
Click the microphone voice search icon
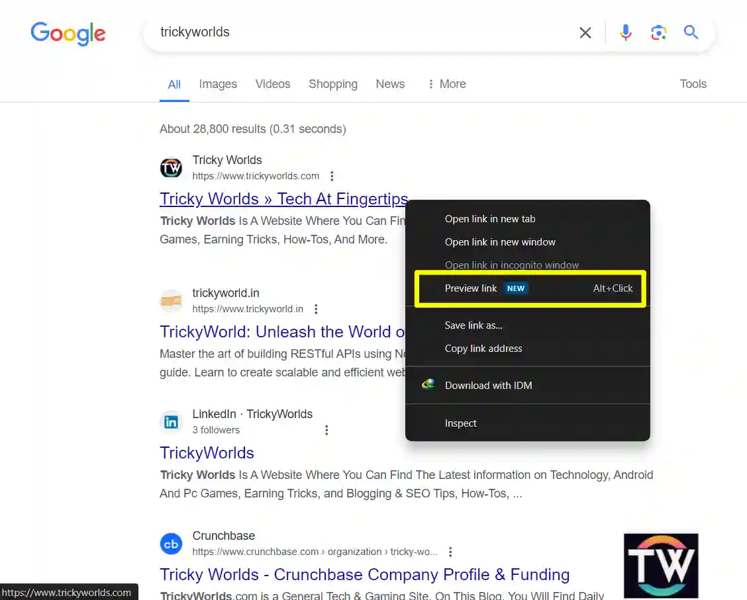tap(625, 32)
